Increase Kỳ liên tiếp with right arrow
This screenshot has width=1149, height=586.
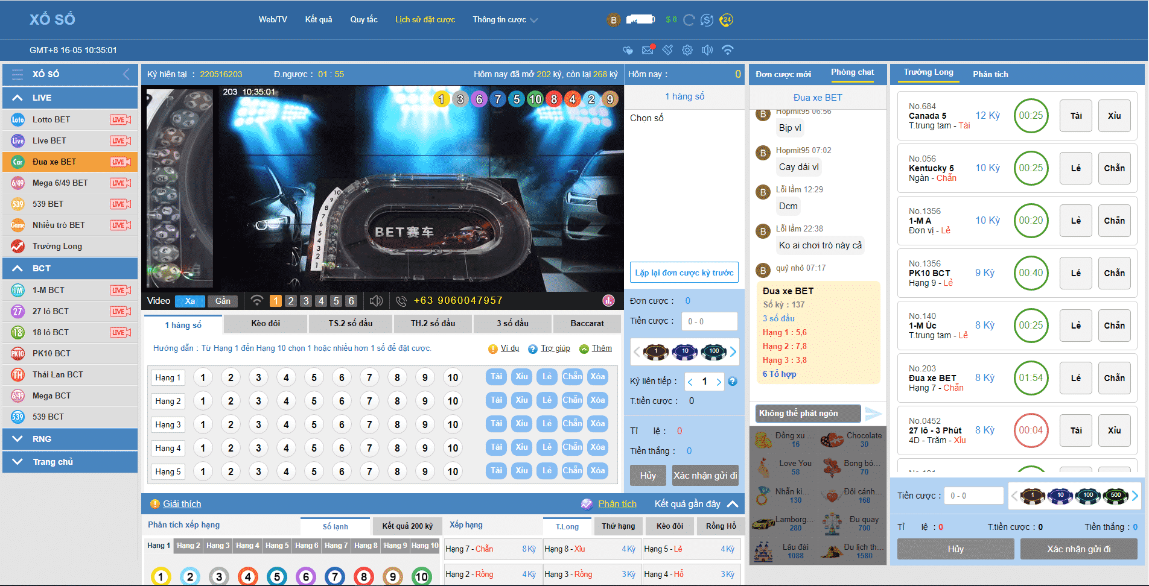(x=718, y=382)
